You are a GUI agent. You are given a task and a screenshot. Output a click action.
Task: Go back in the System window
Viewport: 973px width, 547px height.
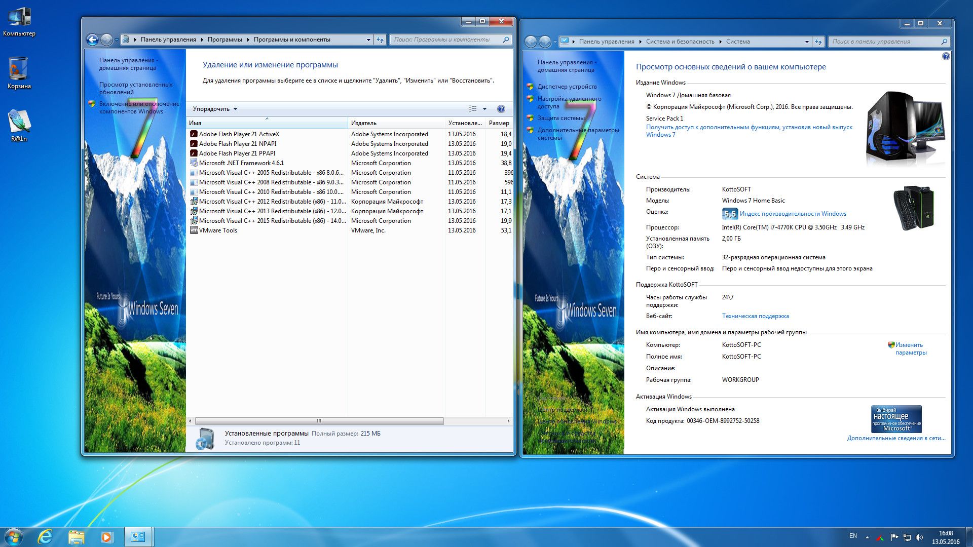click(531, 42)
